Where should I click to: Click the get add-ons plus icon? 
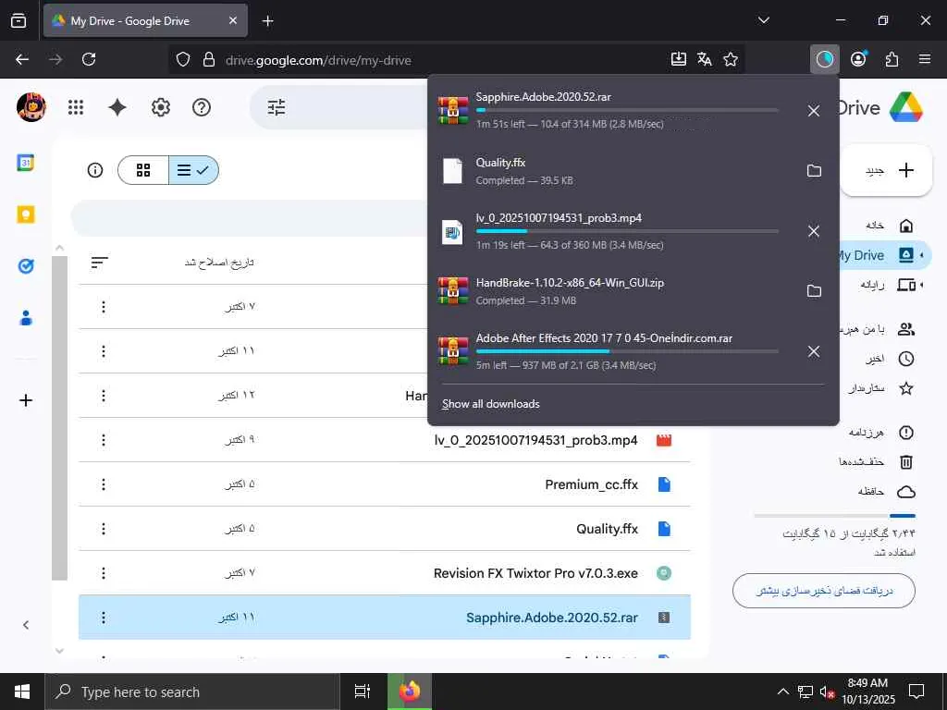pos(25,400)
